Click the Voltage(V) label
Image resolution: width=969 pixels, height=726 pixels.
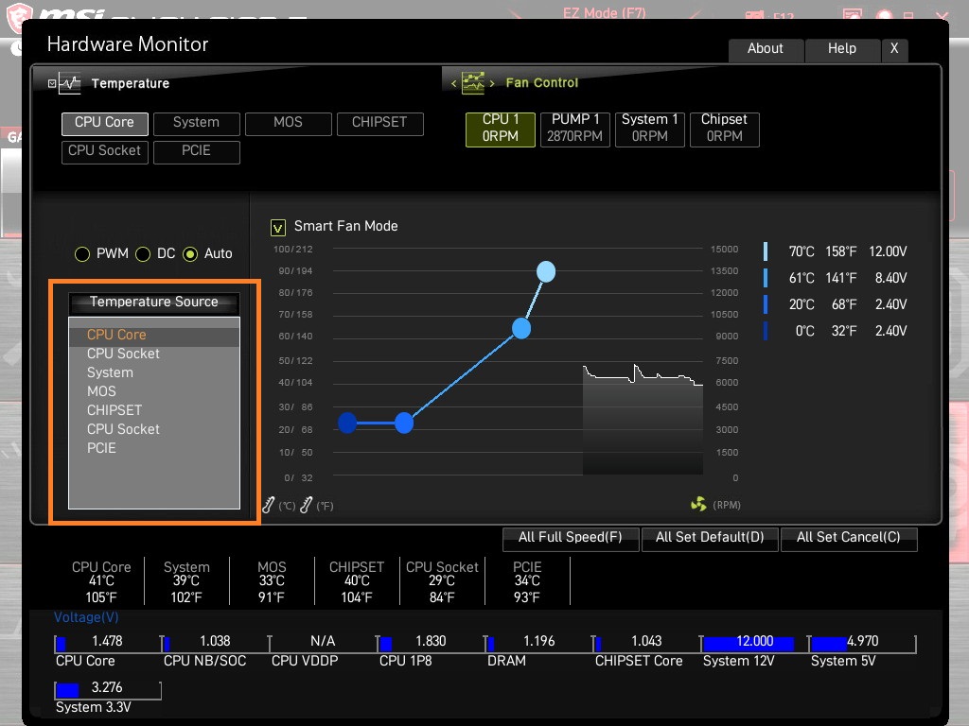[x=86, y=617]
